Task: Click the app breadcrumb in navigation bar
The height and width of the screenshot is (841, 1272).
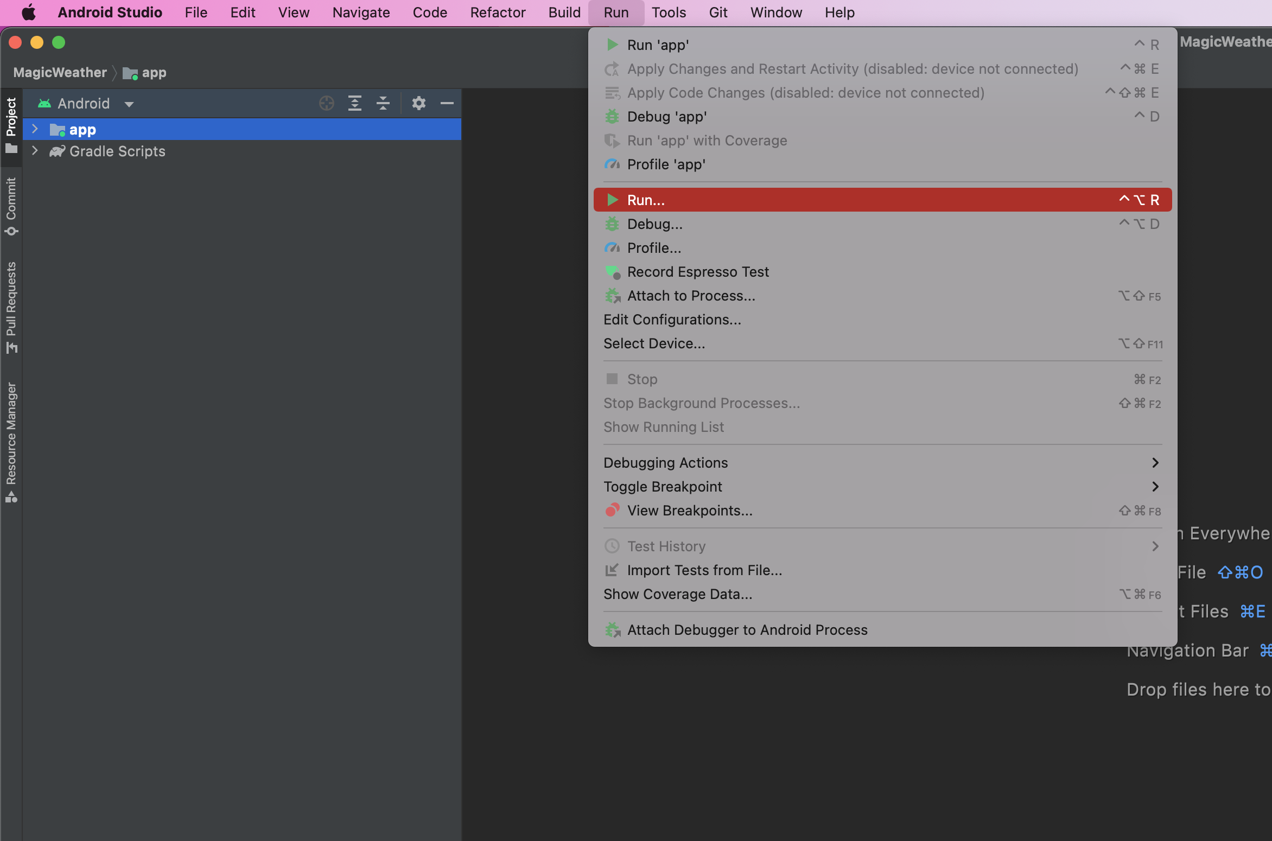Action: [144, 72]
